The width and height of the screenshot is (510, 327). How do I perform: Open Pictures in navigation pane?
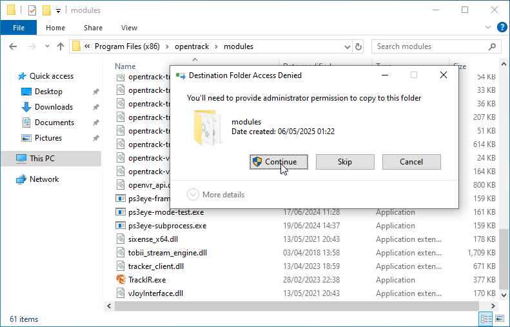point(48,138)
